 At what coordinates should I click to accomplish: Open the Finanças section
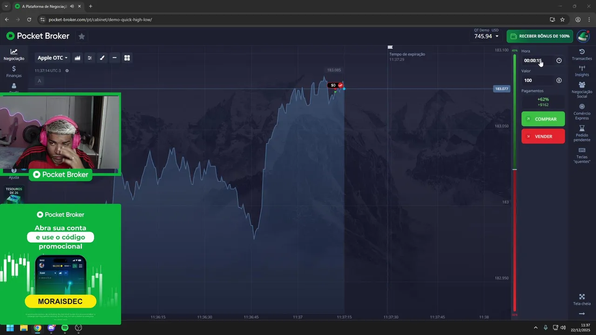14,72
